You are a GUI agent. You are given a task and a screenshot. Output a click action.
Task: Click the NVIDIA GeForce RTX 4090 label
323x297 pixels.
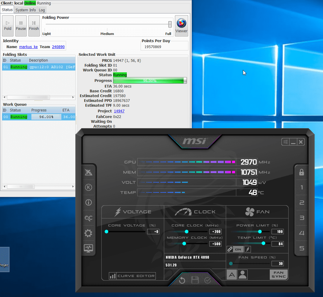188,257
